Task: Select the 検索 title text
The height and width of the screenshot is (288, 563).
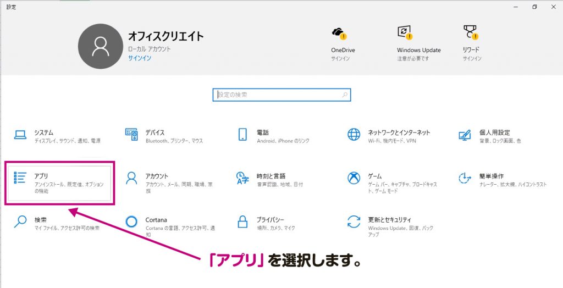Action: click(x=41, y=220)
